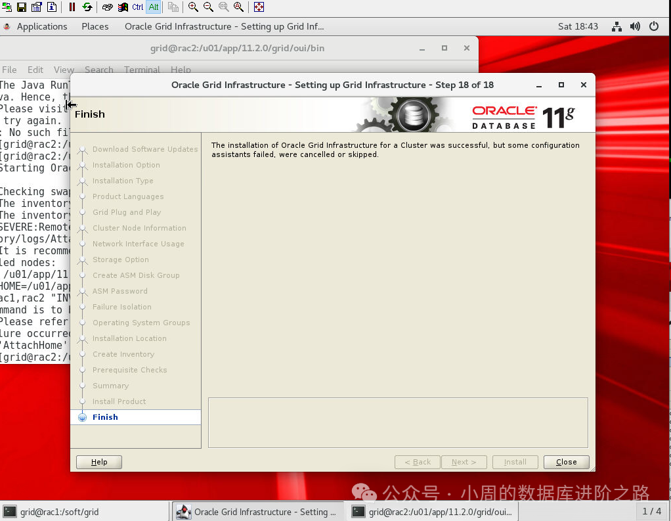Click the Help button in installer
This screenshot has width=671, height=521.
(x=99, y=462)
